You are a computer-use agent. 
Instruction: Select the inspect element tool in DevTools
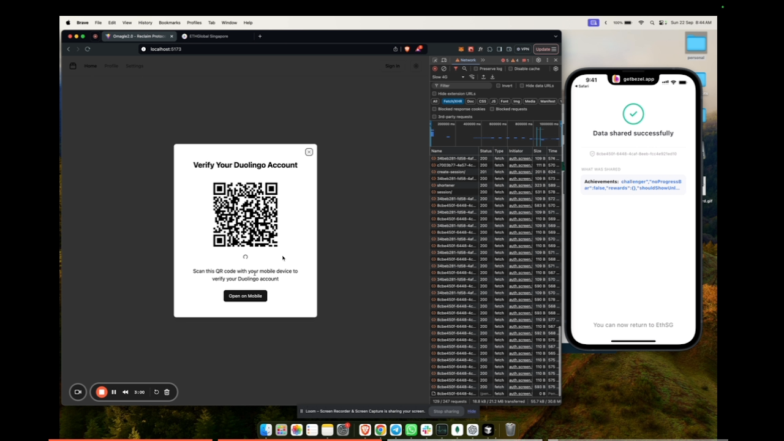[x=435, y=60]
